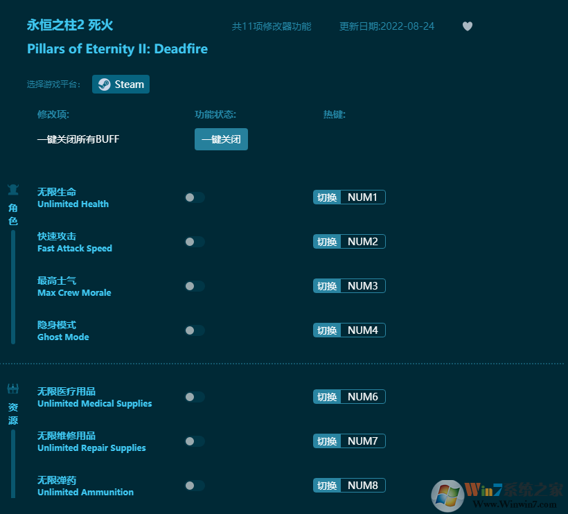The image size is (568, 514).
Task: Enable Fast Attack Speed toggle
Action: (x=195, y=242)
